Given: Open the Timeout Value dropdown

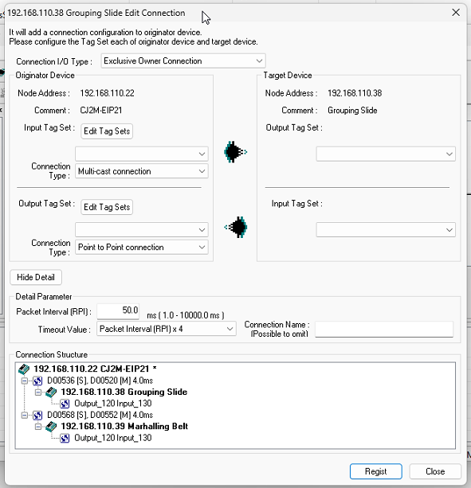Looking at the screenshot, I should [x=167, y=329].
